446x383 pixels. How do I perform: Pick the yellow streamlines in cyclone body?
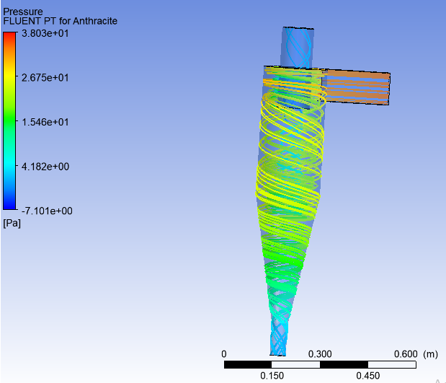point(288,180)
